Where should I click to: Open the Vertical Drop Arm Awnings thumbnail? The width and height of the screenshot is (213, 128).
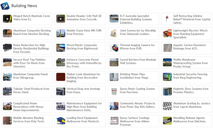(61, 91)
